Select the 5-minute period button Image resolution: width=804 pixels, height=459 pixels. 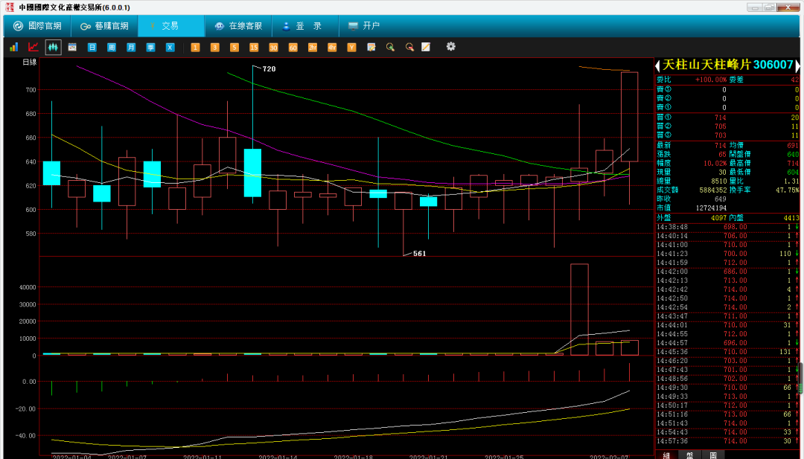(x=234, y=47)
